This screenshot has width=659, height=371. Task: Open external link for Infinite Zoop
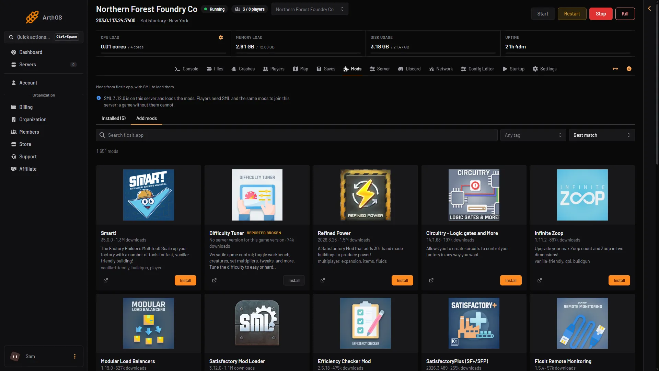pos(540,280)
